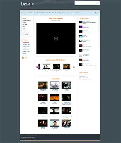The width and height of the screenshot is (121, 143).
Task: Open the RSS feed icon
Action: tap(23, 58)
